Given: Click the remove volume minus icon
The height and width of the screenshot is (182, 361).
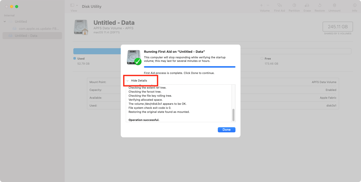Looking at the screenshot, I should tap(268, 5).
